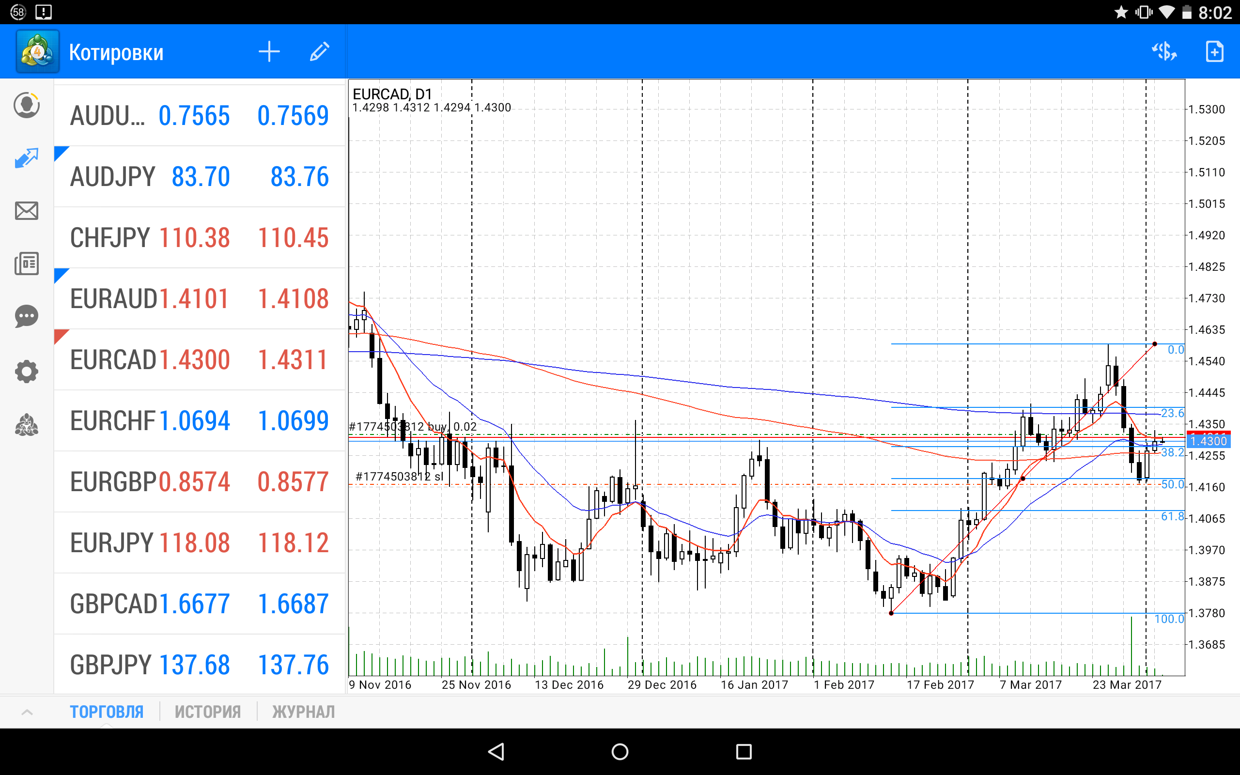Viewport: 1240px width, 775px height.
Task: Tap the Fibonacci 38.2 level label
Action: (1172, 452)
